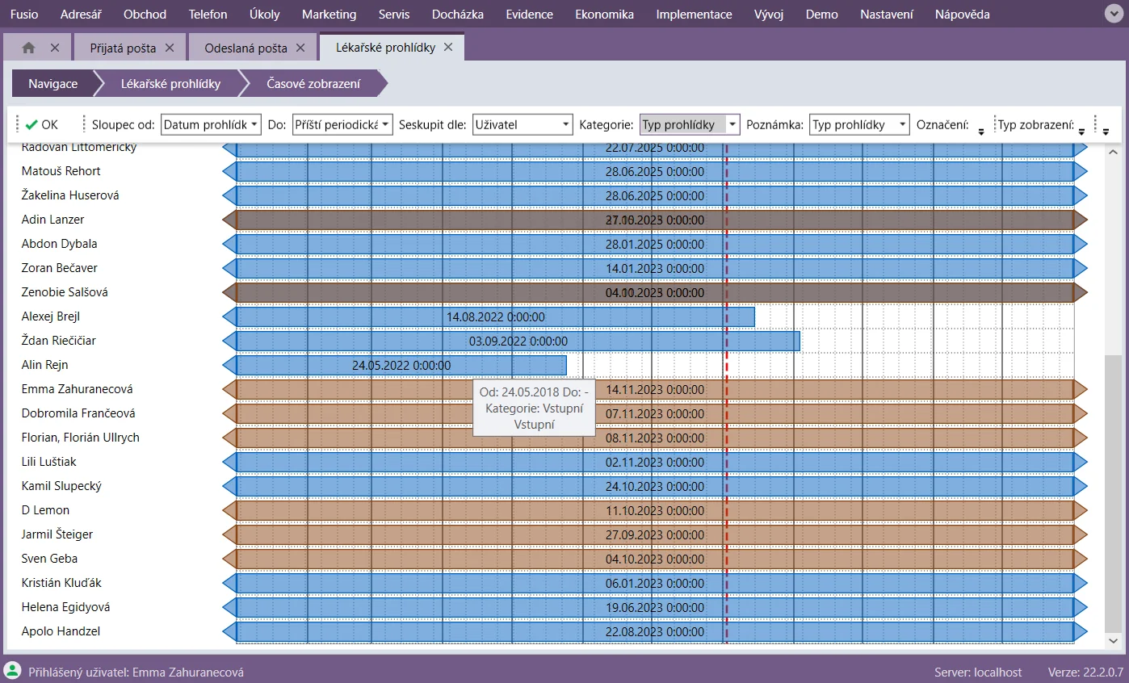Go to Navigace breadcrumb
Image resolution: width=1129 pixels, height=683 pixels.
tap(52, 83)
